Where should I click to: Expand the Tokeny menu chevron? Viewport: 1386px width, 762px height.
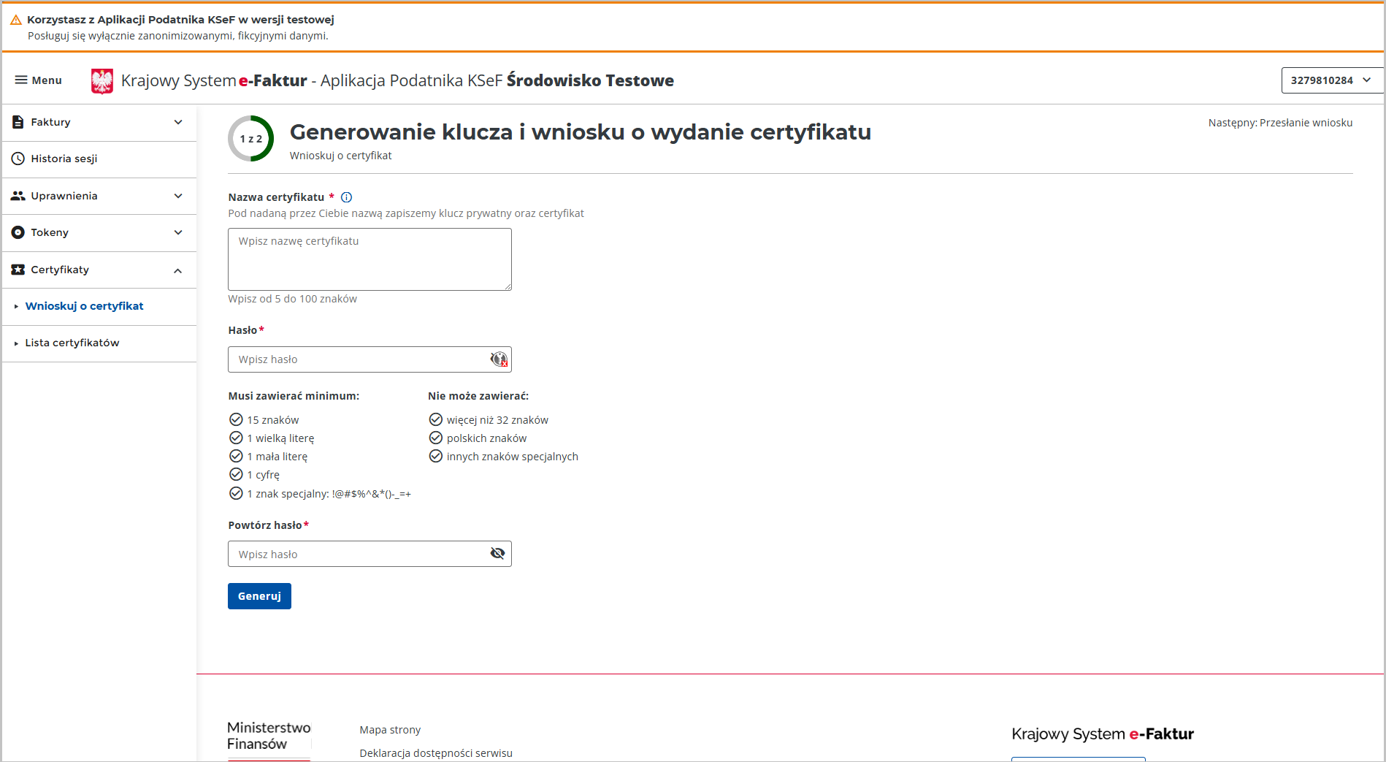[x=178, y=232]
